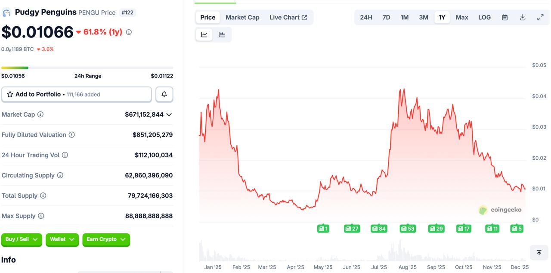
Task: Open the calendar date range picker
Action: pos(505,17)
